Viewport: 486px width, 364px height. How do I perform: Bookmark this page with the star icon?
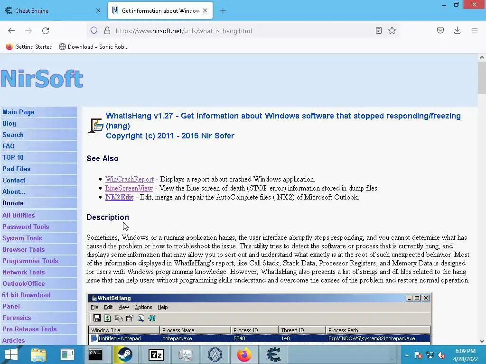[392, 30]
